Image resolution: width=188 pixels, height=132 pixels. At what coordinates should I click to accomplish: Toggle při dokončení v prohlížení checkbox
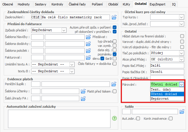coord(115,32)
